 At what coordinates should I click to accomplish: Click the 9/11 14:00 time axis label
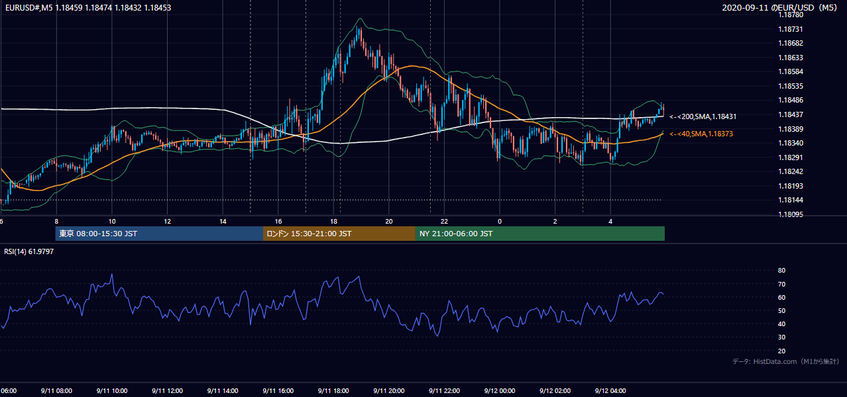pos(223,391)
